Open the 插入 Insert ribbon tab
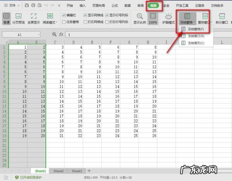The height and width of the screenshot is (181, 232). coord(83,6)
